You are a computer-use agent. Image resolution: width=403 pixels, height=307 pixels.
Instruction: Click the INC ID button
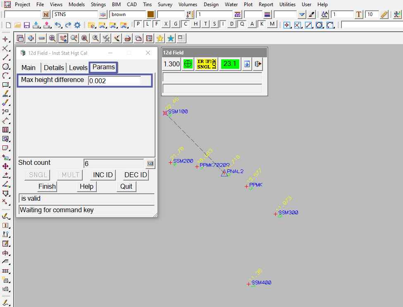(103, 175)
